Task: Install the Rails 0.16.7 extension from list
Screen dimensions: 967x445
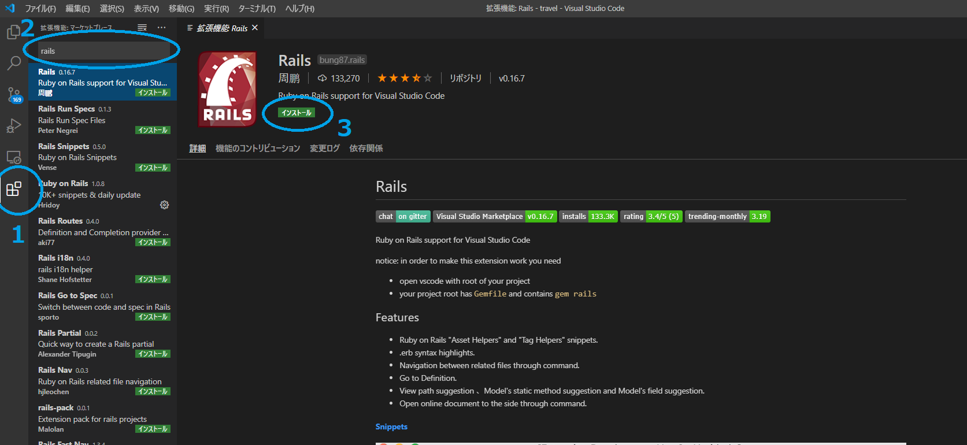Action: pyautogui.click(x=153, y=92)
